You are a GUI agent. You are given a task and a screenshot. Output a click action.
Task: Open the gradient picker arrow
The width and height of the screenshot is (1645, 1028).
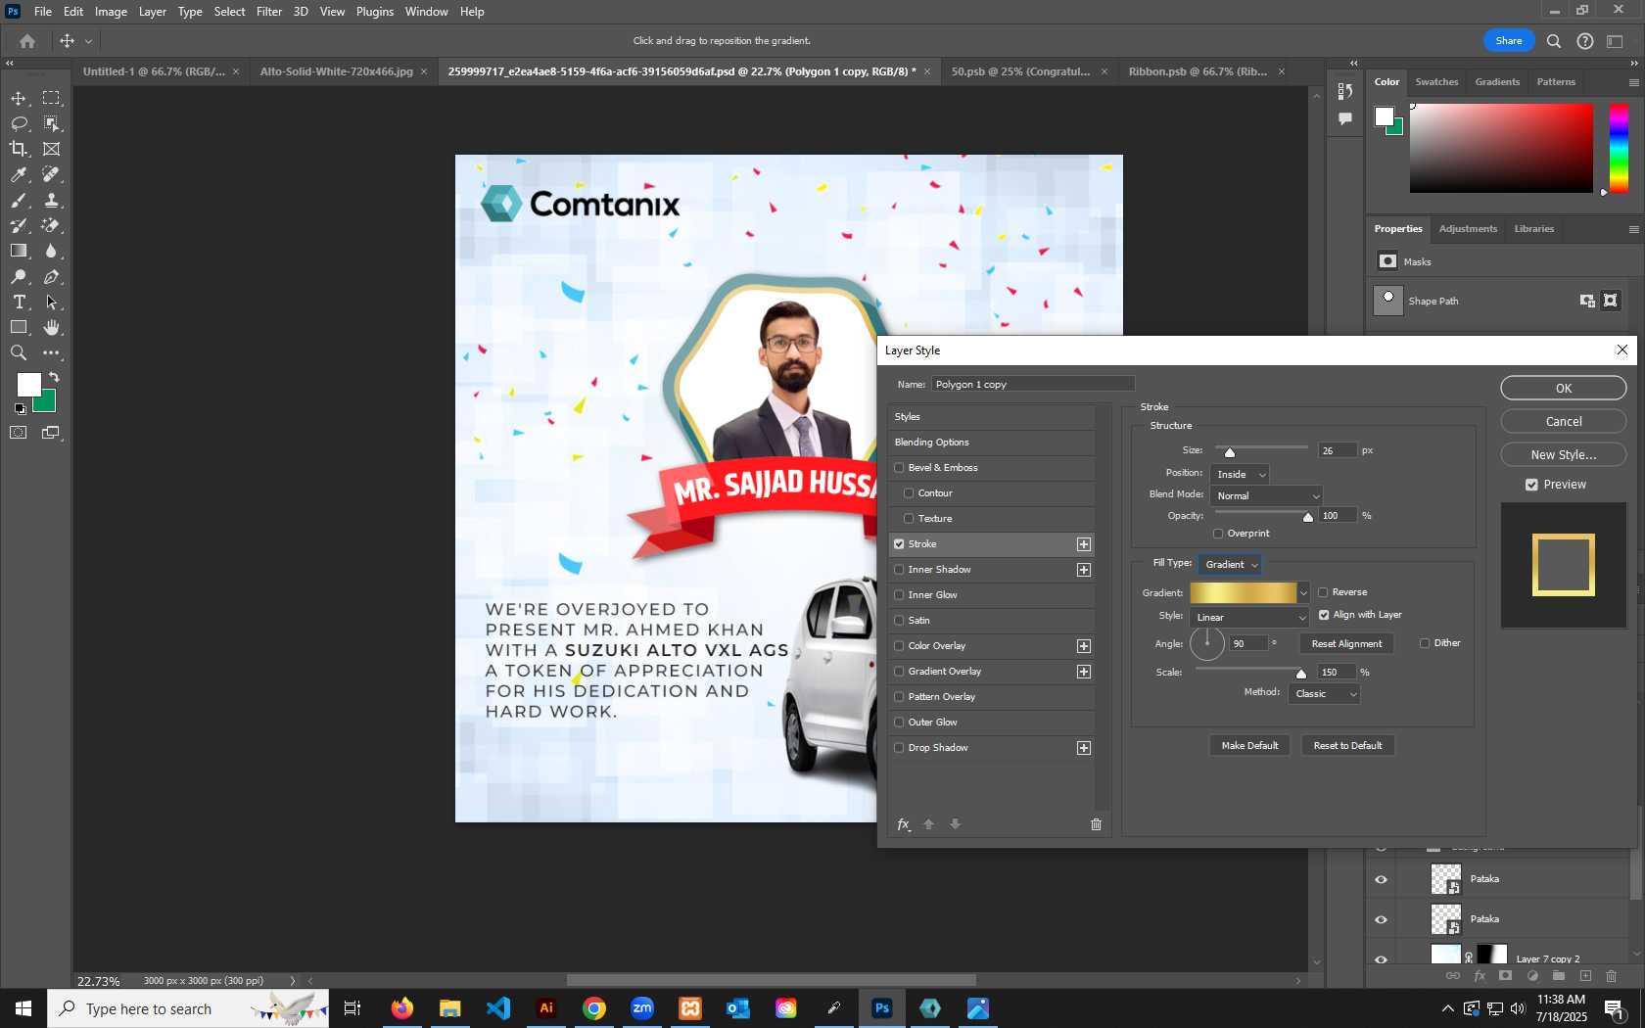1303,593
